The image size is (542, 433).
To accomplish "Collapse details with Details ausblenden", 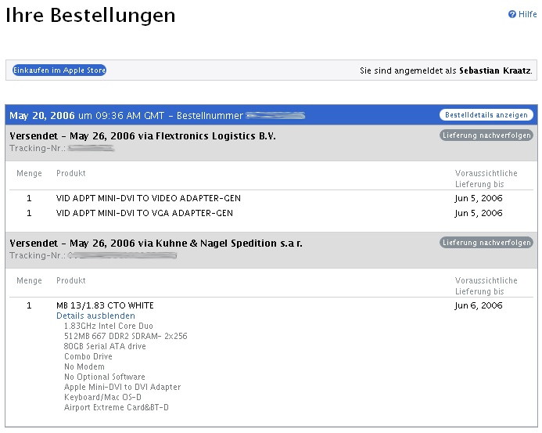I will (95, 316).
